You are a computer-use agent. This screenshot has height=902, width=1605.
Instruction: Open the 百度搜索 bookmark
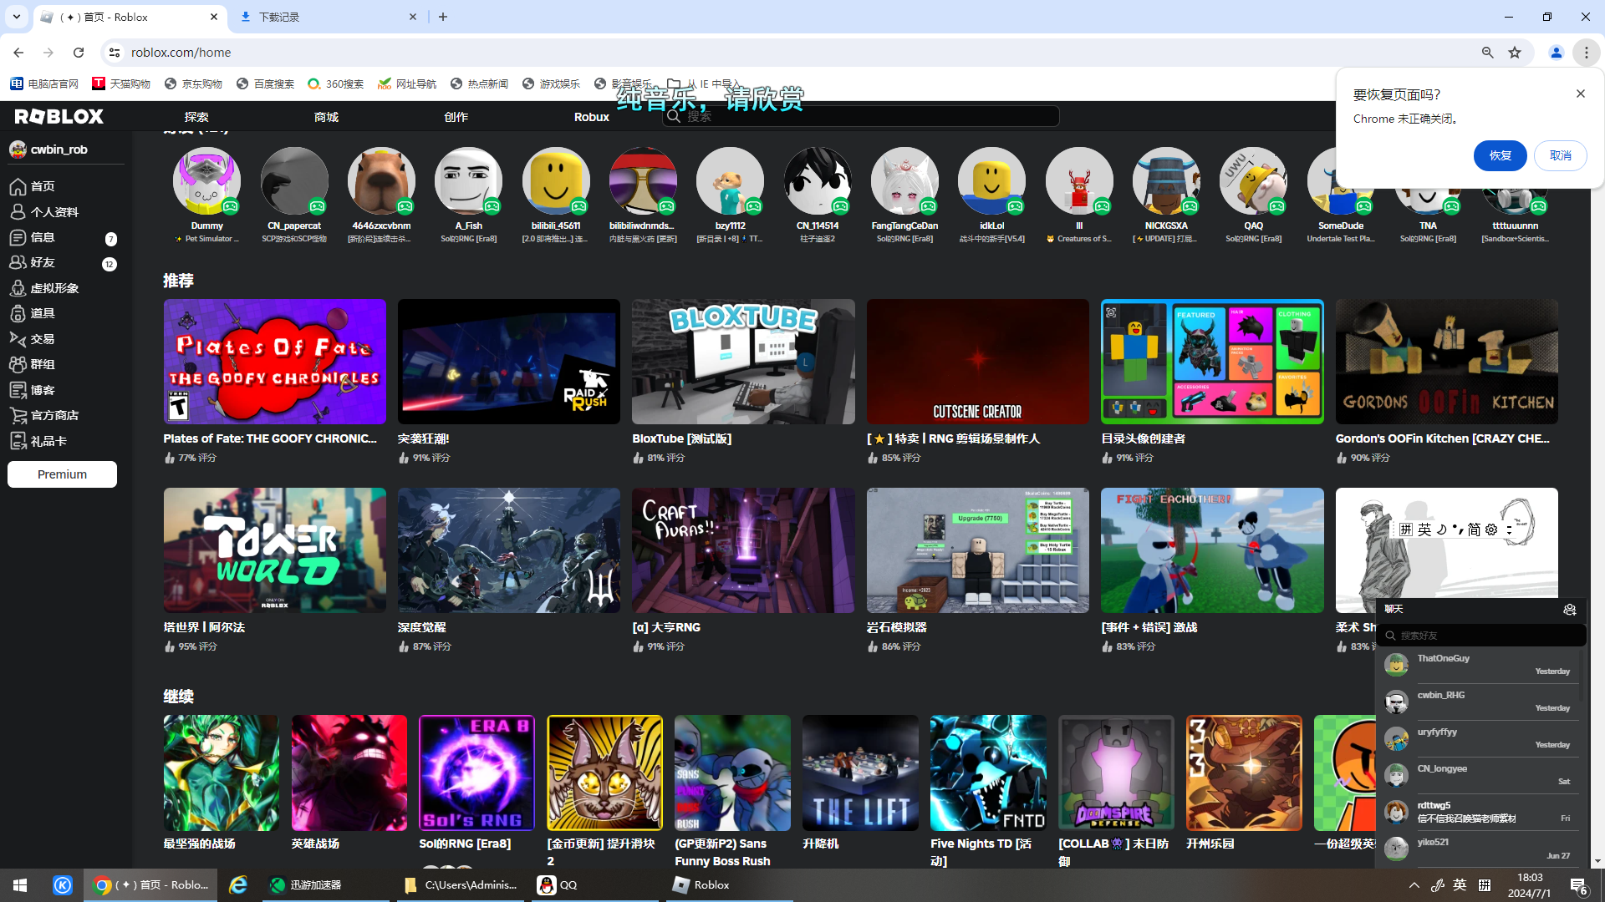click(x=265, y=84)
